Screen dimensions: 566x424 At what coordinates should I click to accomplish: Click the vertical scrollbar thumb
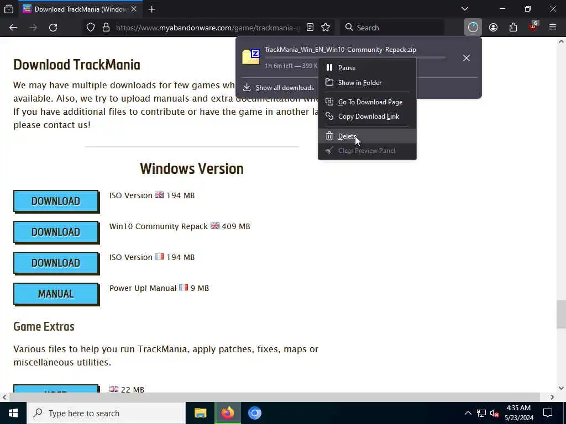click(561, 314)
